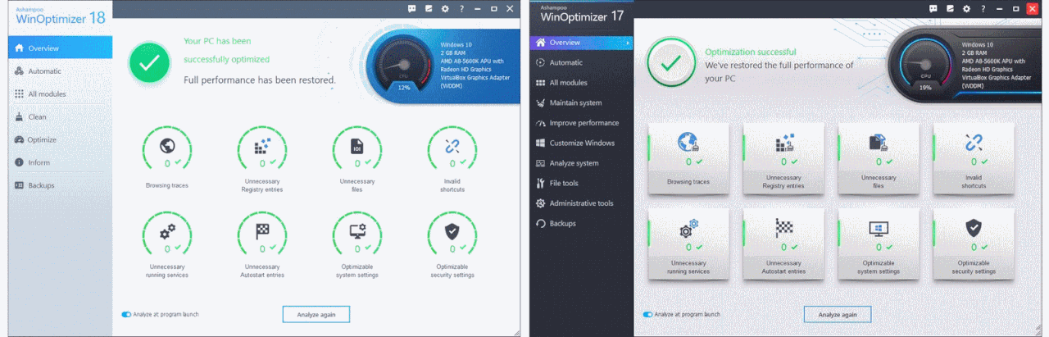Click Invalid shortcuts link icon in WinOptimizer 18
1049x337 pixels.
point(452,147)
